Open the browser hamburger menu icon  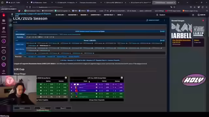point(206,7)
